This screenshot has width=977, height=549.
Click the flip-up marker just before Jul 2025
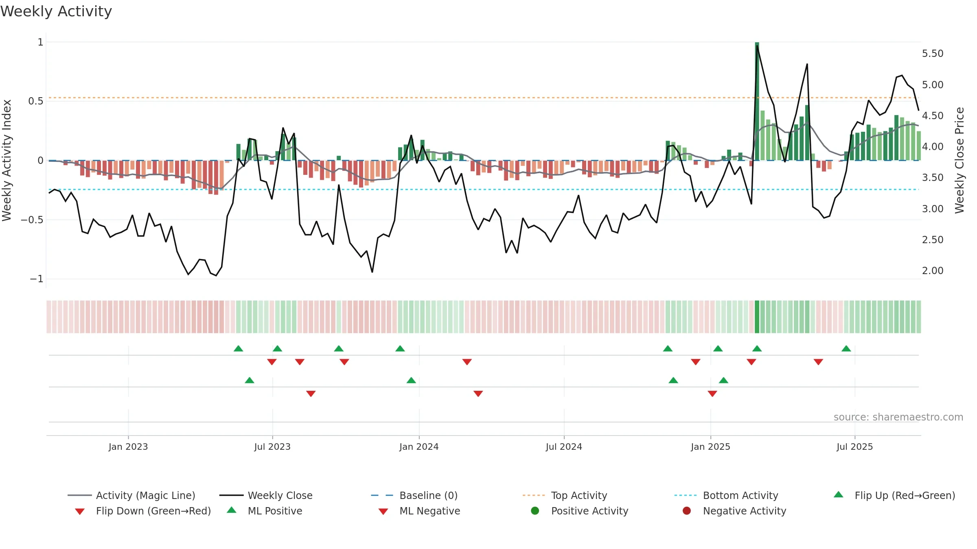(x=846, y=349)
